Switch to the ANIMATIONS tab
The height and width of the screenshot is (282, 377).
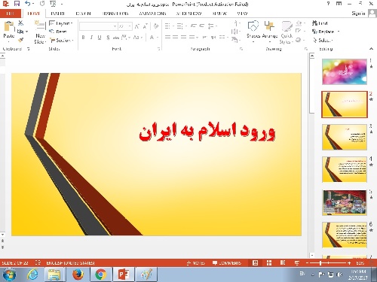(152, 14)
